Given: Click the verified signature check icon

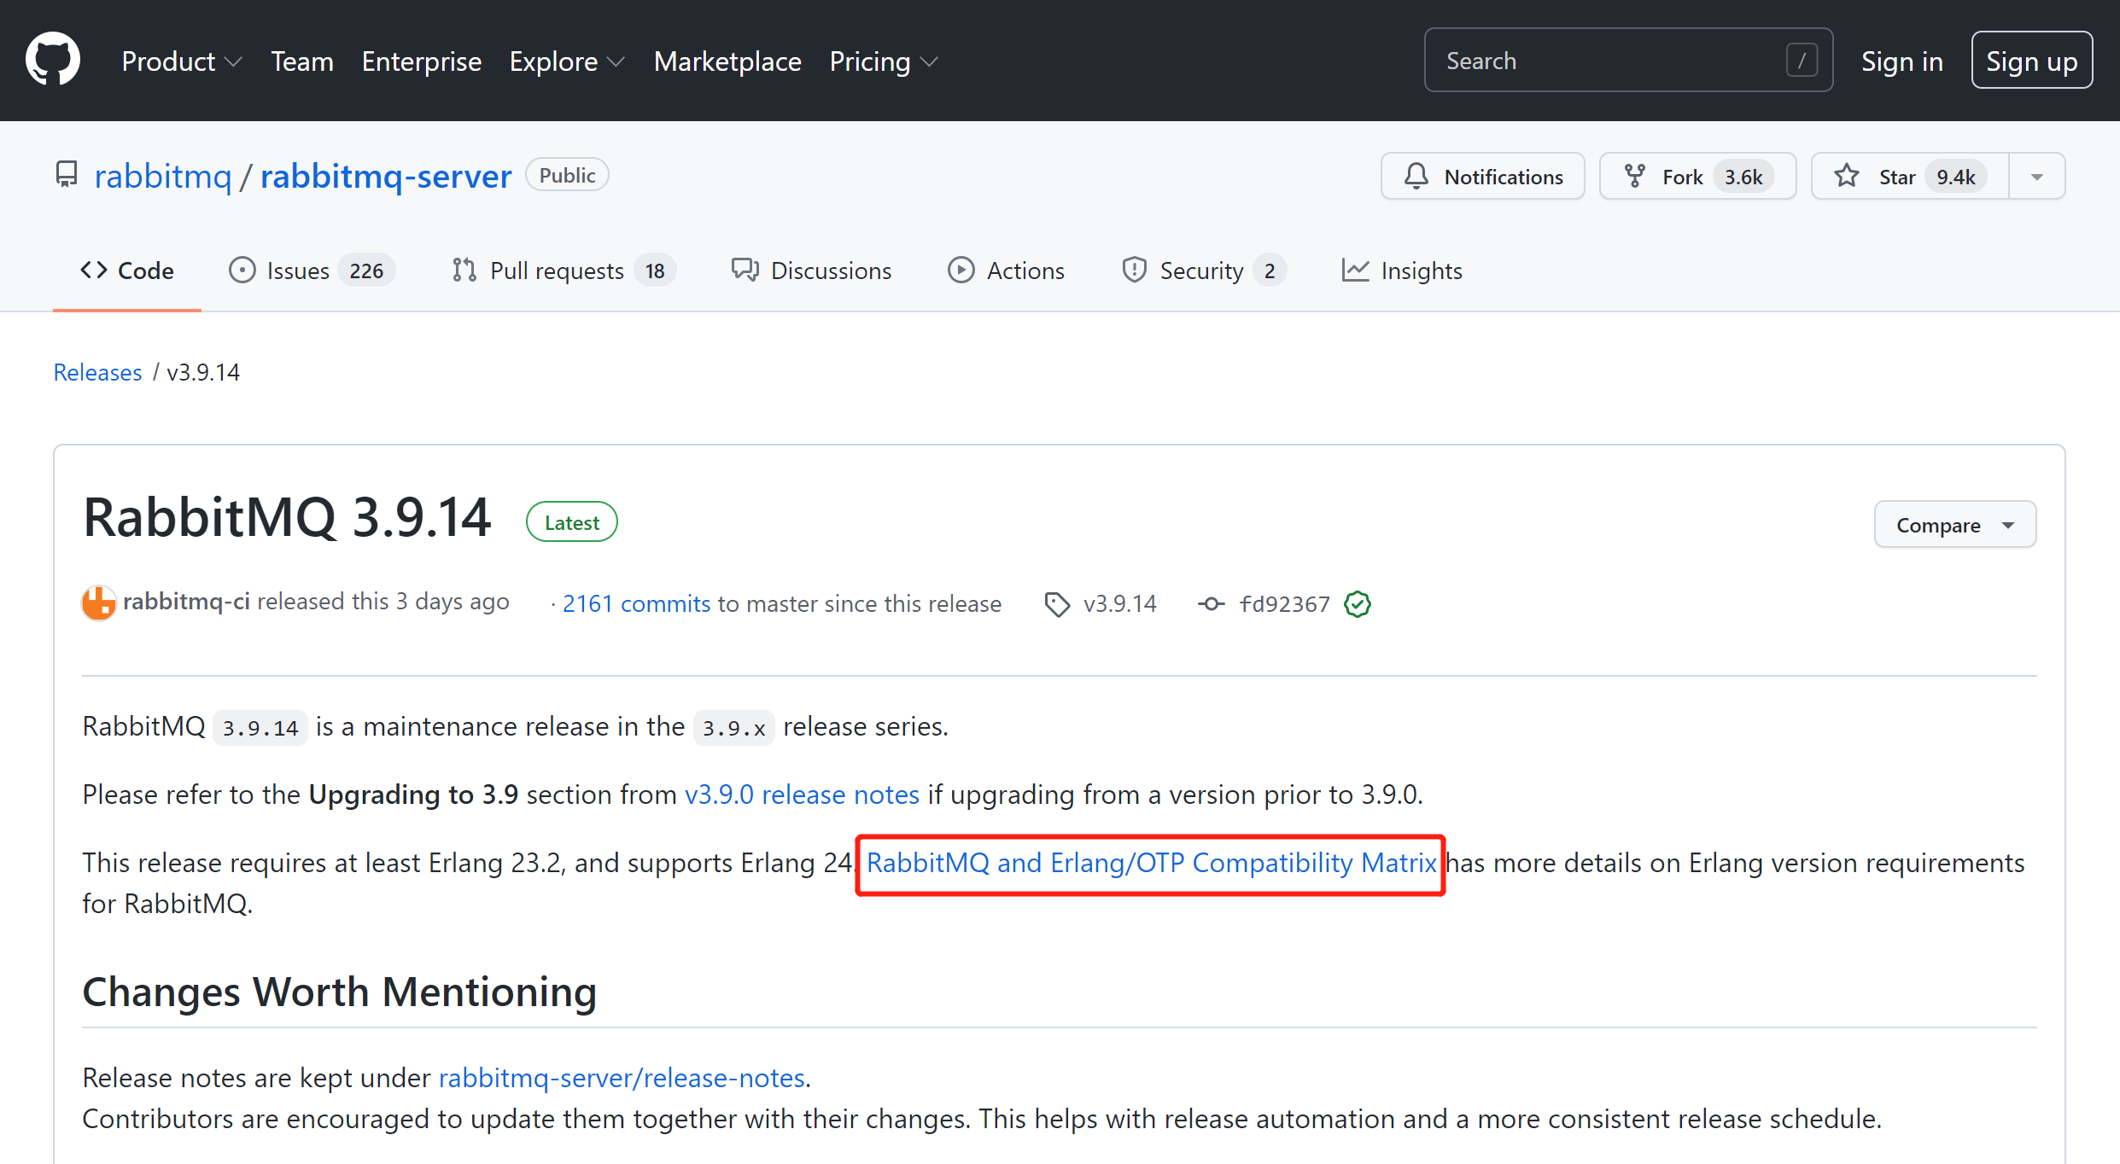Looking at the screenshot, I should click(1358, 604).
